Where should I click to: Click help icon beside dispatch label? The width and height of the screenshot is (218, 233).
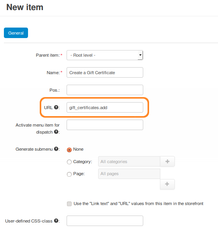click(56, 132)
